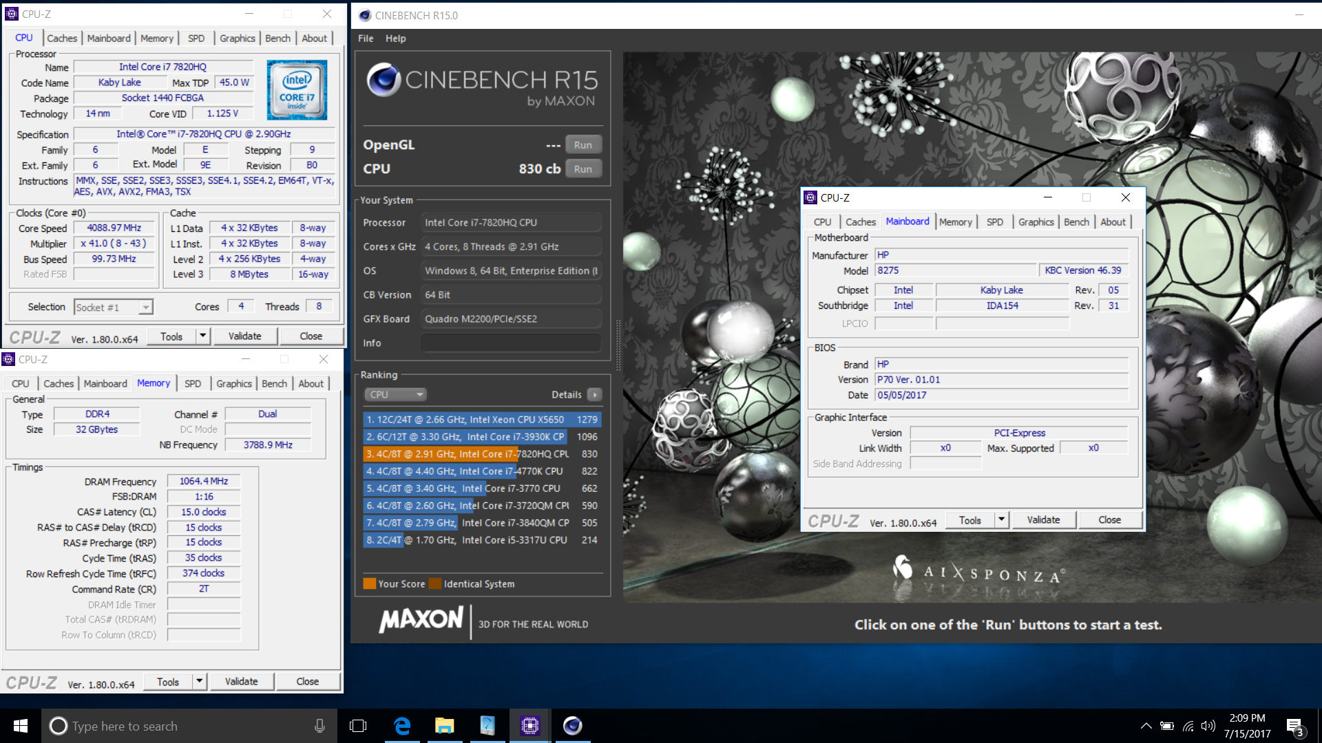Open the Help menu in Cinebench

pyautogui.click(x=395, y=39)
